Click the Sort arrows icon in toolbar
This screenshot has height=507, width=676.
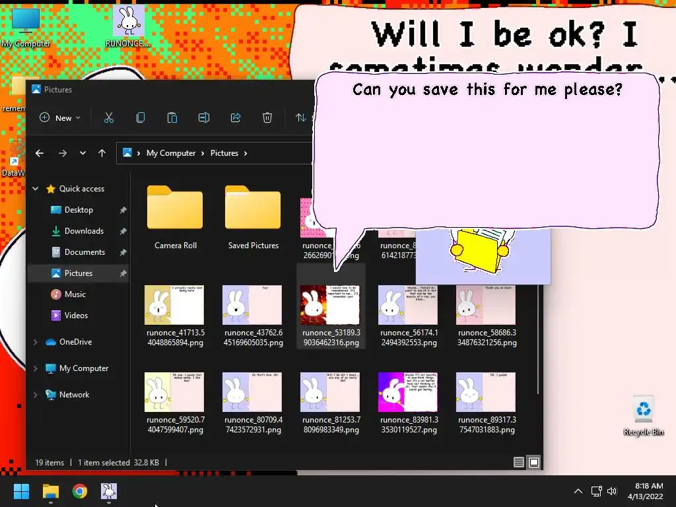tap(301, 118)
